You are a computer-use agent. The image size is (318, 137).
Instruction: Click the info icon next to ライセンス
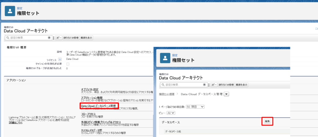(60, 59)
